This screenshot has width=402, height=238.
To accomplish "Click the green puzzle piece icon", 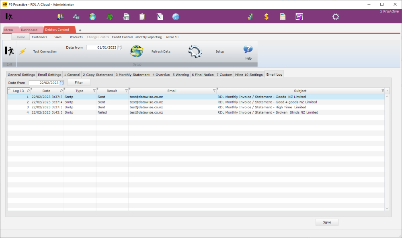I will point(110,17).
